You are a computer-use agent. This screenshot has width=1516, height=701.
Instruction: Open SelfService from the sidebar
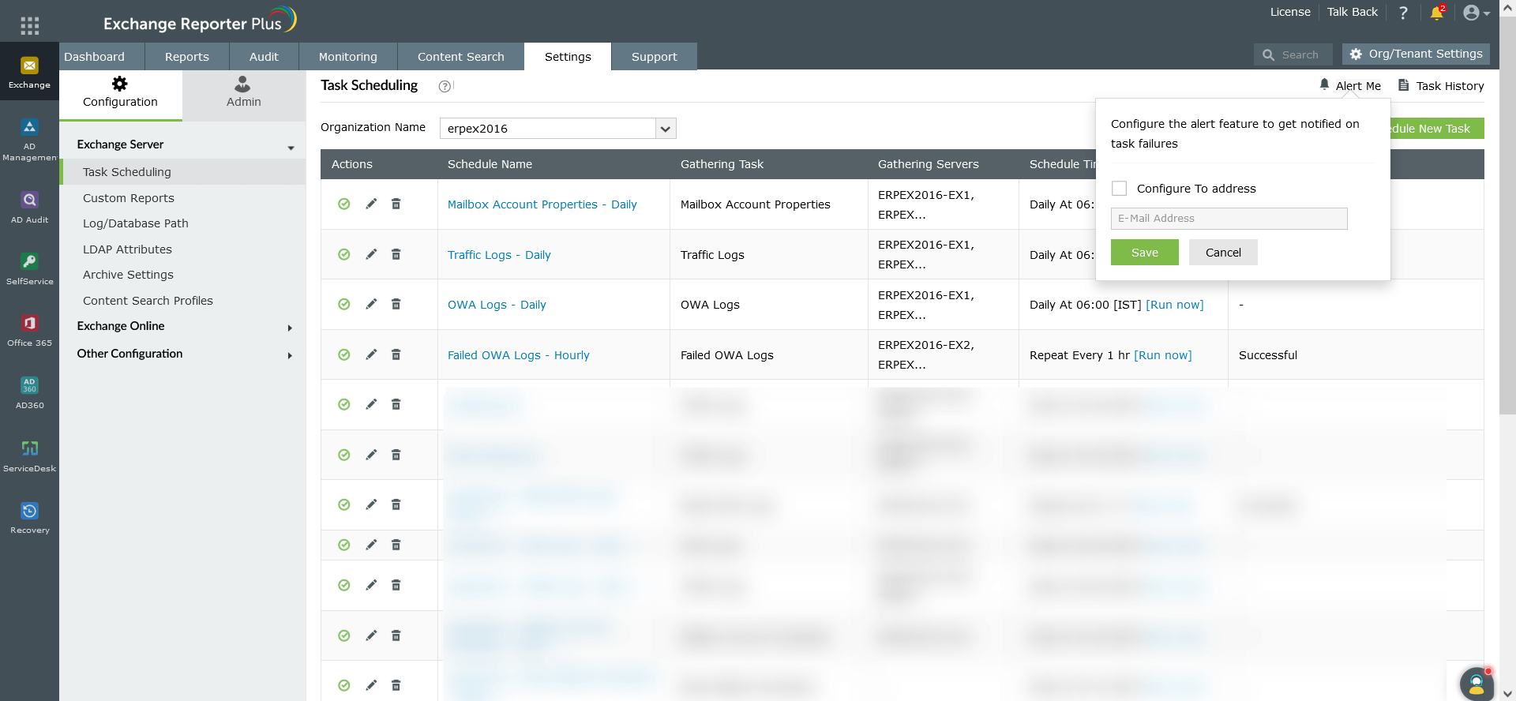[29, 269]
